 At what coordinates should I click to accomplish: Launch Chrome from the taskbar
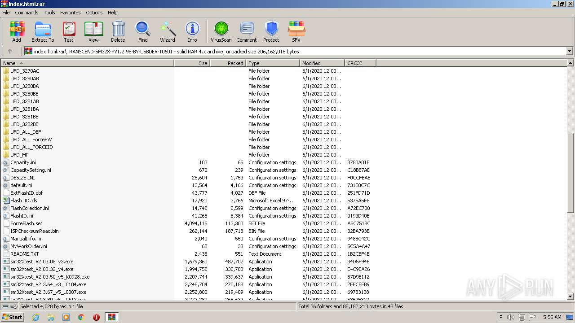pyautogui.click(x=81, y=317)
